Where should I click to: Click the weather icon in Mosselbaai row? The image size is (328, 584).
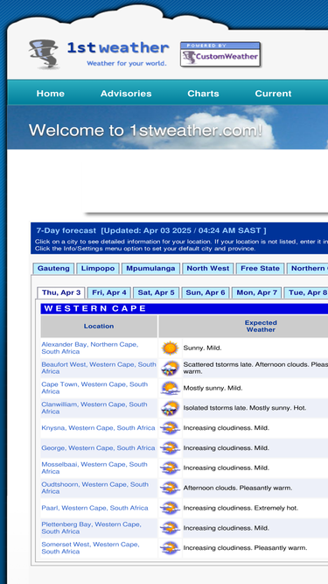coord(171,468)
